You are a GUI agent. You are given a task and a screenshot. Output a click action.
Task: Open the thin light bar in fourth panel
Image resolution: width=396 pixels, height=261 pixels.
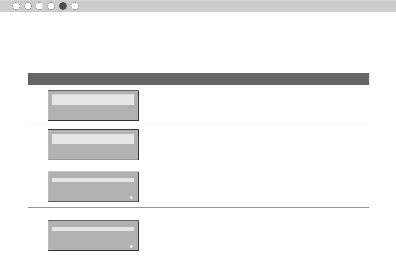pyautogui.click(x=93, y=229)
